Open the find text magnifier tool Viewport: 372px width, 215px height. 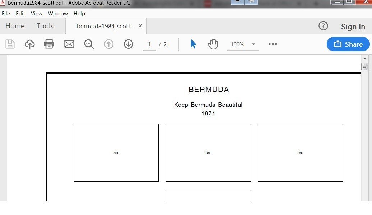pos(89,44)
